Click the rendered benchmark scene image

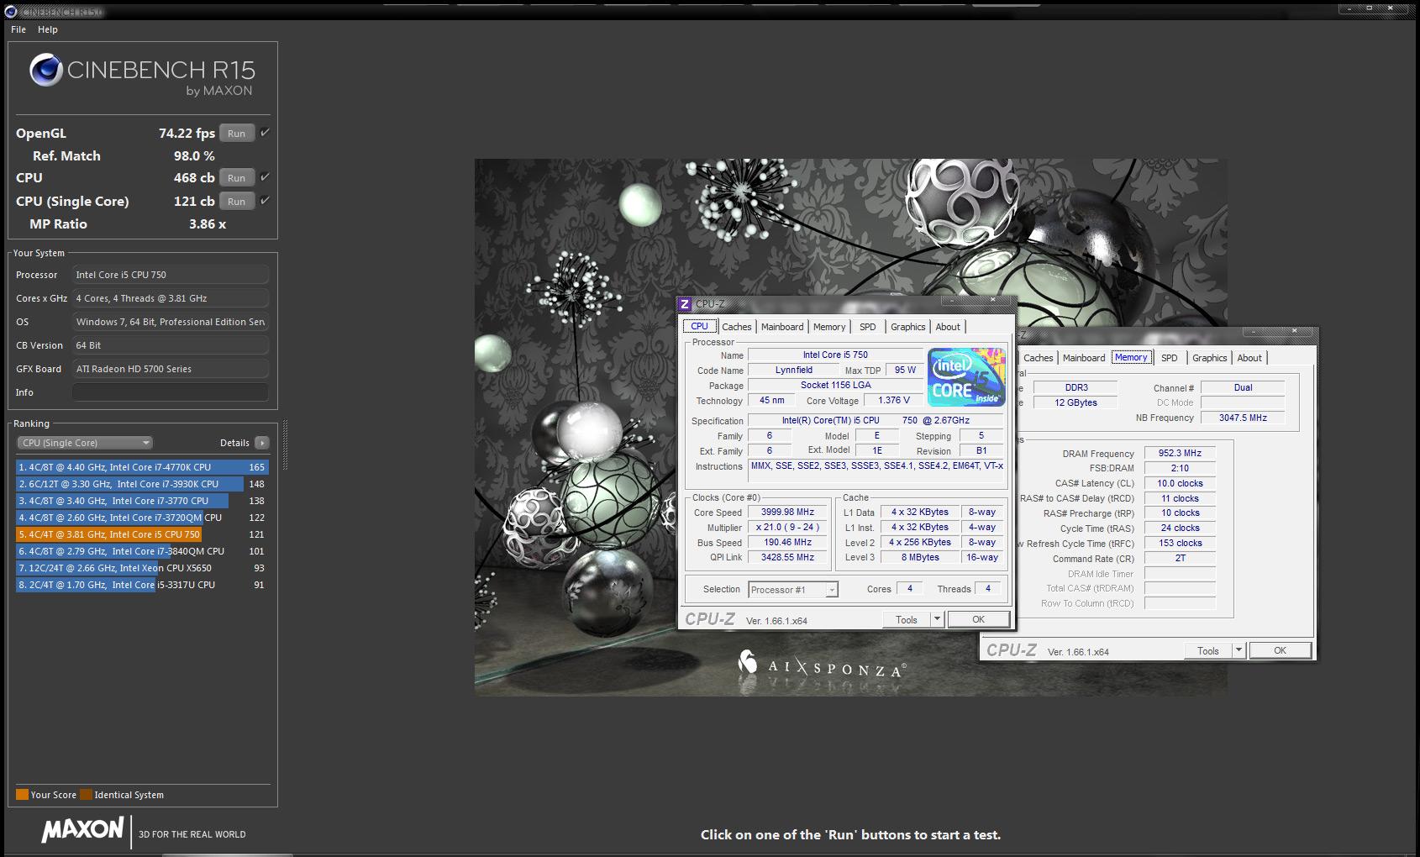[x=850, y=427]
